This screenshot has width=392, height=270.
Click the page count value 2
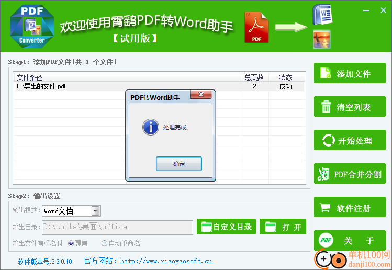pos(254,86)
